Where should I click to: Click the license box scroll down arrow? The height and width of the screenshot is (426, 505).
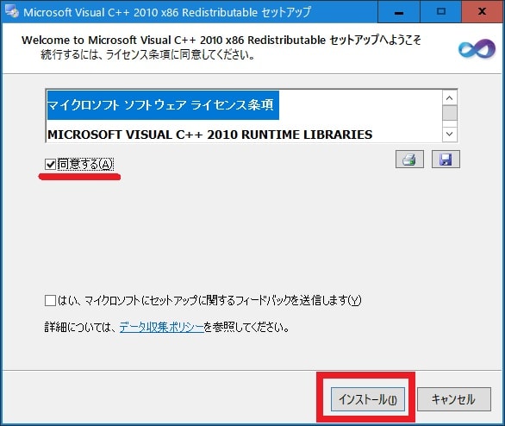[450, 134]
